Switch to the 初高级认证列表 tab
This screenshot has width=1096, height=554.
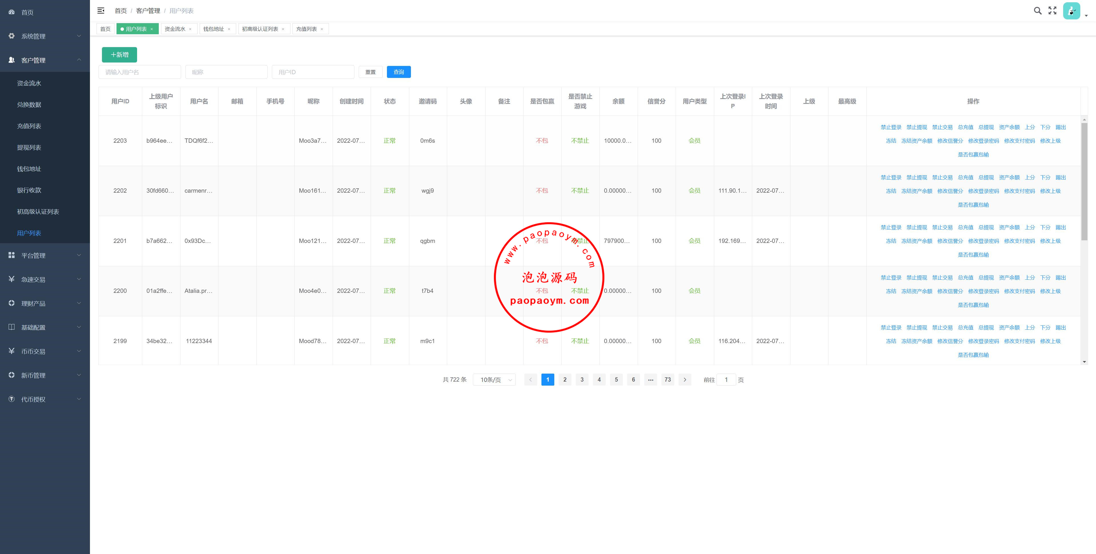pyautogui.click(x=260, y=29)
